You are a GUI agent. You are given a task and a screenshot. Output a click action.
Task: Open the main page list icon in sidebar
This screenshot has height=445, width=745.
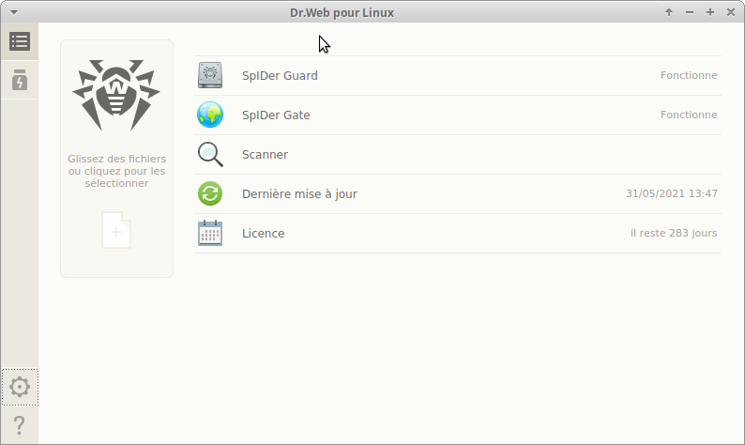click(x=19, y=41)
